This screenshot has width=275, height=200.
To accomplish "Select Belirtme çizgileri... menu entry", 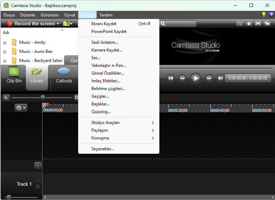I will 119,89.
